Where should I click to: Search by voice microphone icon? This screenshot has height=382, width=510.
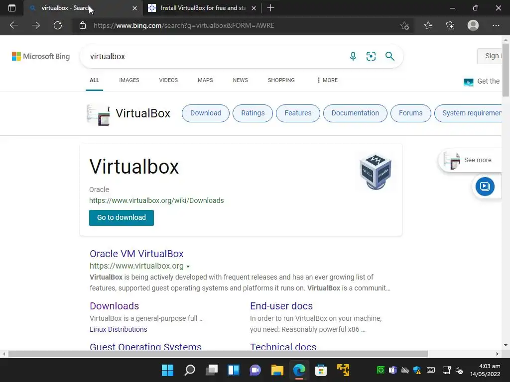[x=353, y=56]
